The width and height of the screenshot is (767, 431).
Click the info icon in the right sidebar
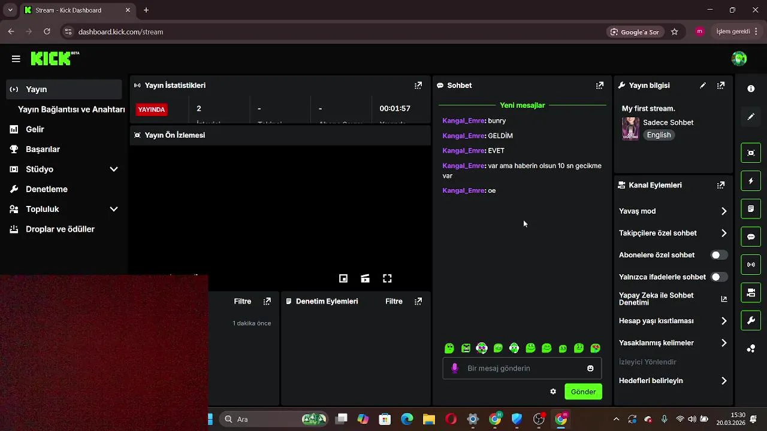coord(751,89)
